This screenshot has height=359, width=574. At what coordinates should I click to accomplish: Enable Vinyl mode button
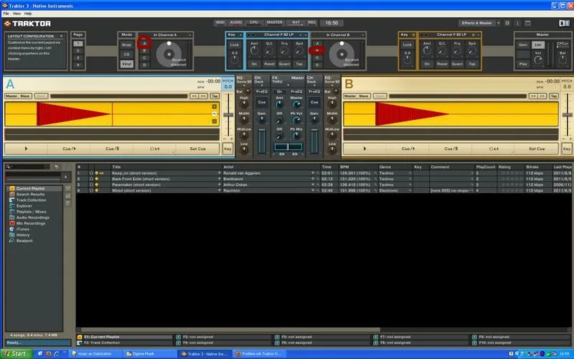tap(126, 64)
